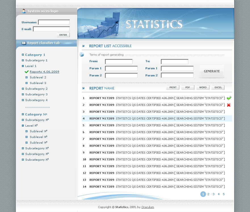This screenshot has height=212, width=250.
Task: Click the green check next to Reports 4.06.2009
Action: point(27,72)
